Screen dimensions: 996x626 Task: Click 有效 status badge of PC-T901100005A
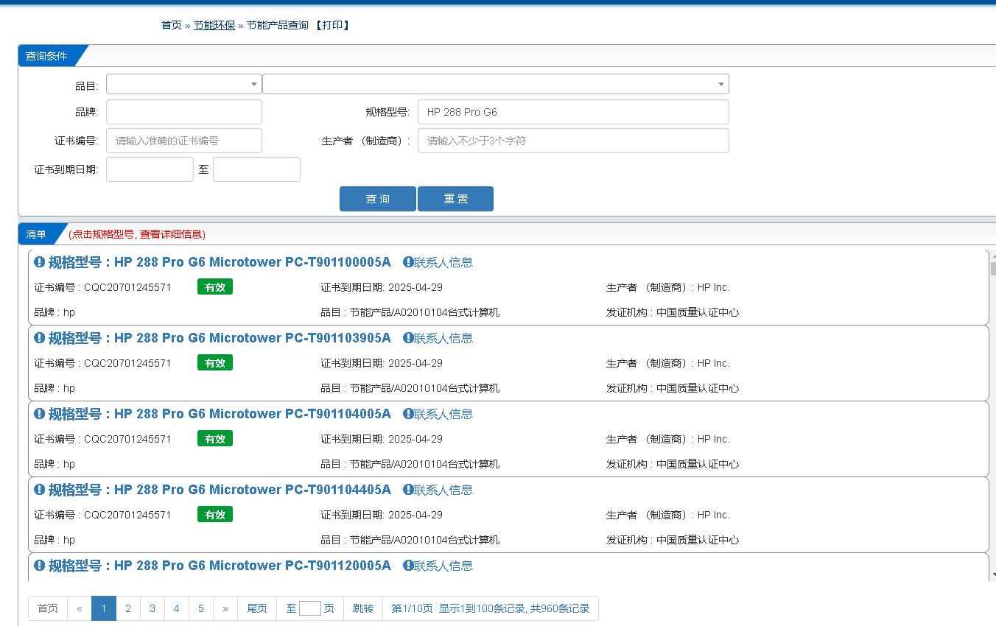[215, 287]
